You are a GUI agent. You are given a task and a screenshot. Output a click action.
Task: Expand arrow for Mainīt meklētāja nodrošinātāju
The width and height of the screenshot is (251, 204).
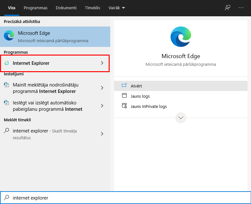click(x=102, y=88)
